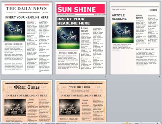162x124 pixels.
Task: Click the large ARTICLE HEADLINE at slide 3's top left
Action: click(119, 17)
